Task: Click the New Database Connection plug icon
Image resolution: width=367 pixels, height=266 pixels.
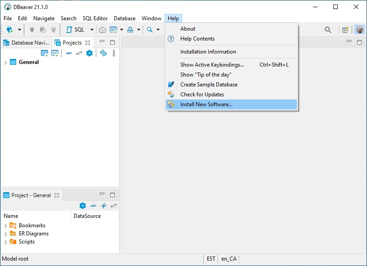Action: click(10, 30)
